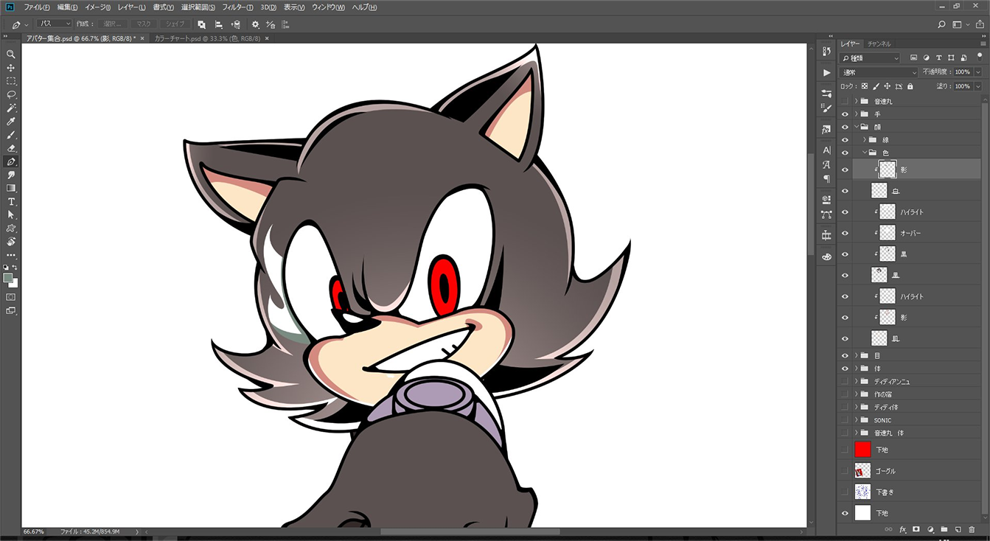
Task: Open the ファイル menu
Action: (x=37, y=7)
